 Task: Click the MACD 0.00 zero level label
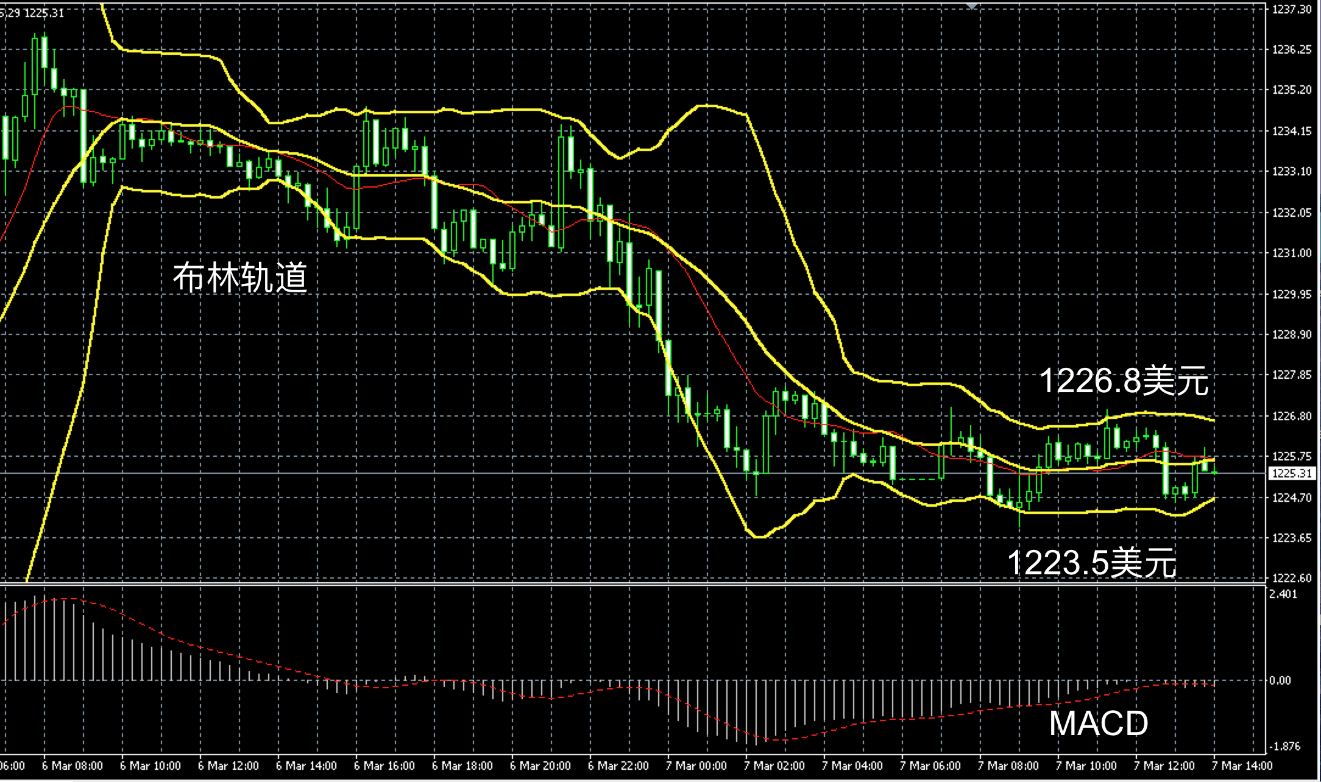point(1280,680)
